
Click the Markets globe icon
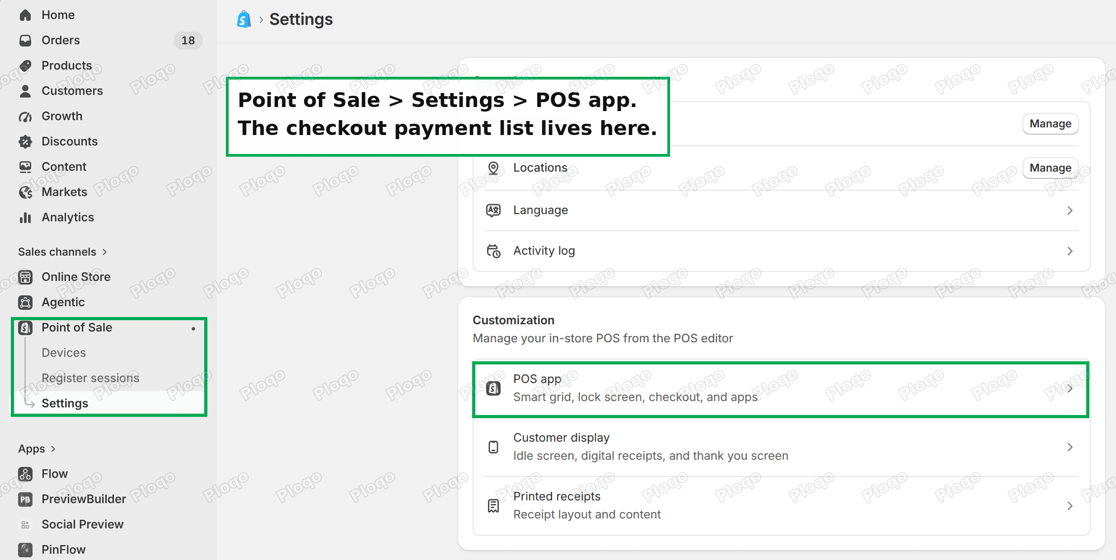[25, 192]
